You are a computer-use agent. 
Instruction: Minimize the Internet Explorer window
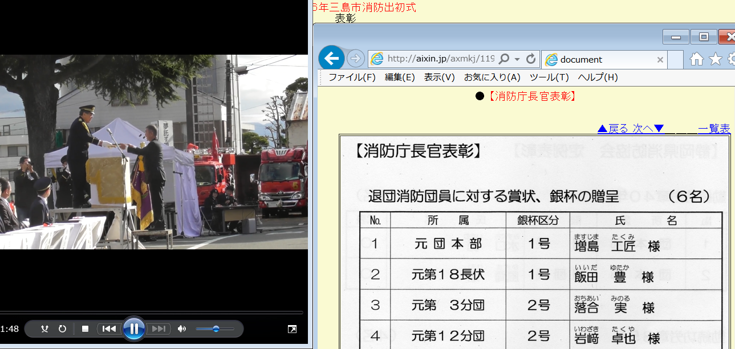[676, 37]
